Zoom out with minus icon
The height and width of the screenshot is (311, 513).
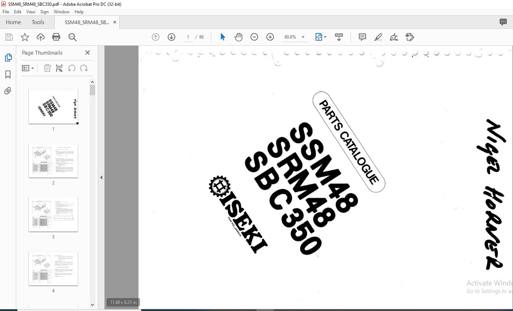(x=254, y=37)
